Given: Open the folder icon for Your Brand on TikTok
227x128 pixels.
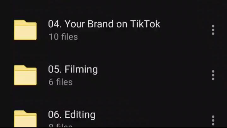Looking at the screenshot, I should [25, 30].
